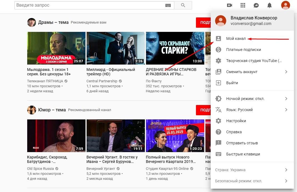Open Справка menu item

tap(252, 132)
